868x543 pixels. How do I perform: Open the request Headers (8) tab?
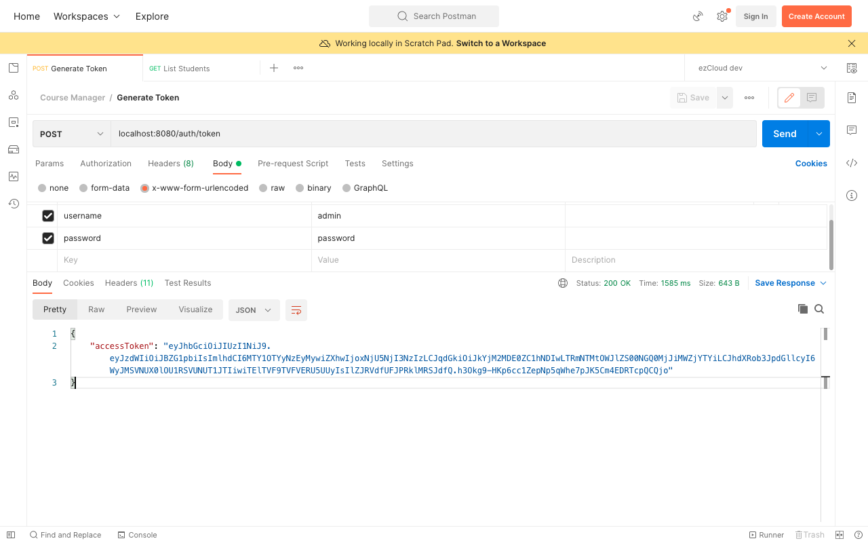(171, 164)
